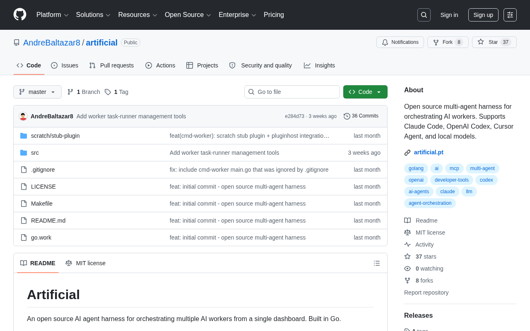
Task: Expand the Open Source menu
Action: pos(188,15)
